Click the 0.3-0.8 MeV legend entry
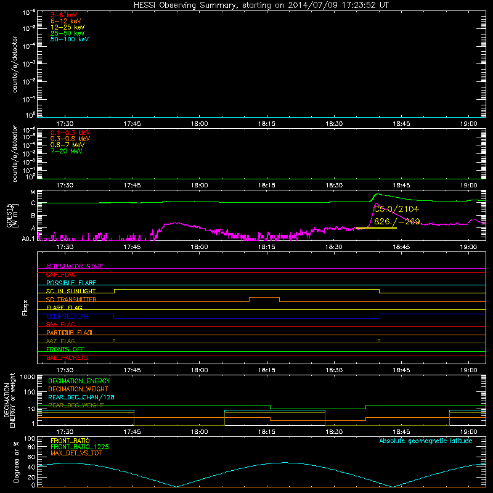 pyautogui.click(x=70, y=139)
